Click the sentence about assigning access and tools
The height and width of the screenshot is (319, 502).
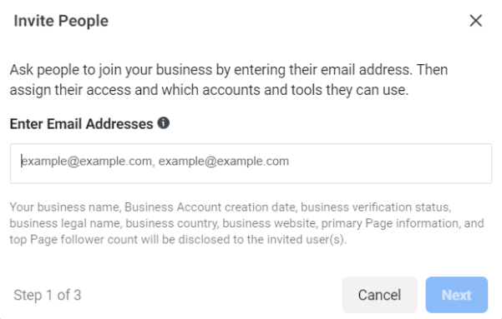[x=209, y=90]
